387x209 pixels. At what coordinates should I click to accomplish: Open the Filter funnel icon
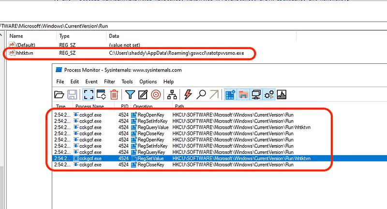tap(130, 94)
